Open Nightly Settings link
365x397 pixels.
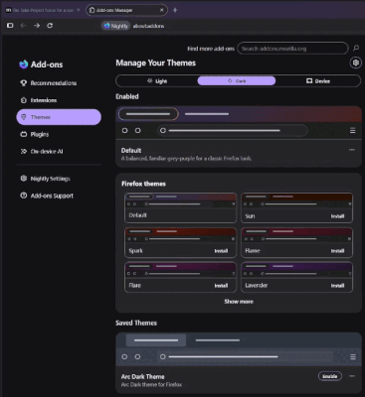point(59,179)
